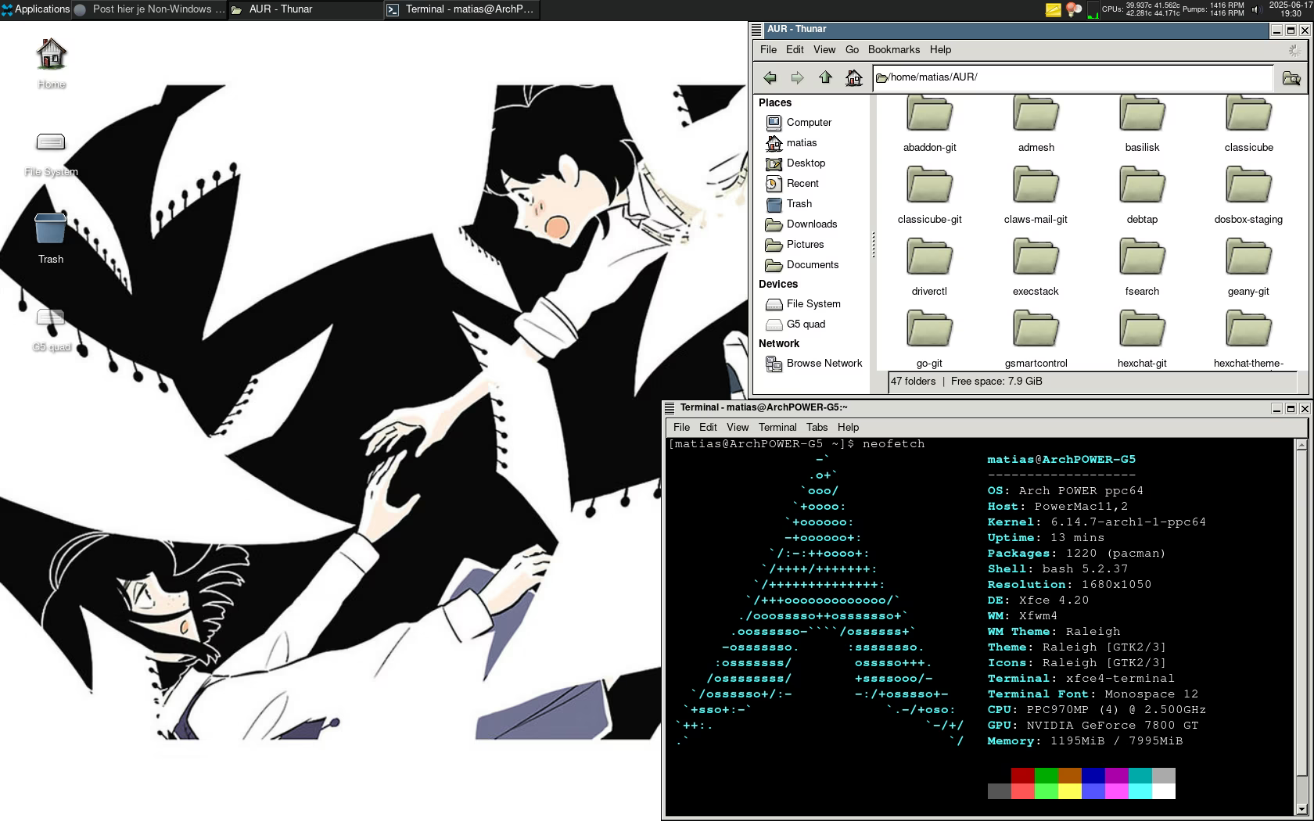Open the driverctl folder
The image size is (1314, 821).
pos(929,267)
